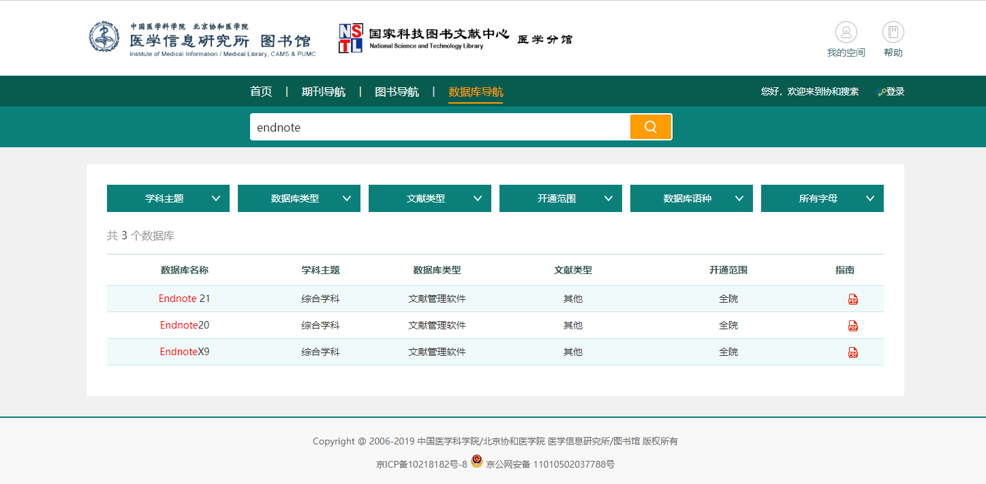Click the 学科主题 column header
Image resolution: width=986 pixels, height=484 pixels.
[x=321, y=270]
